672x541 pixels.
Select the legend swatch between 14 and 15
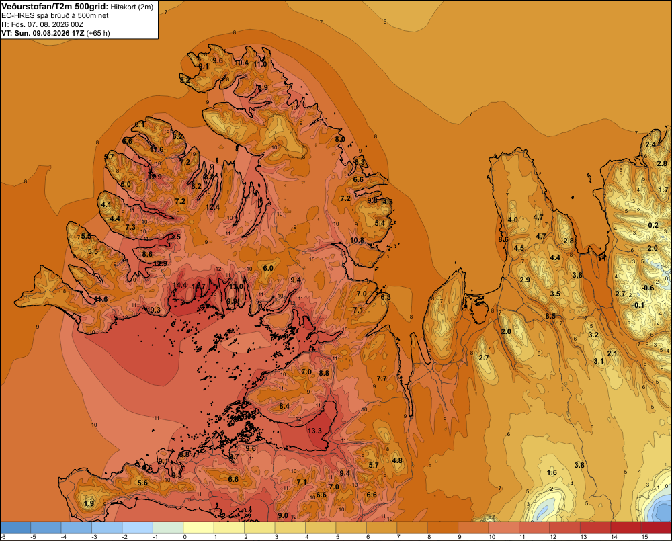tap(626, 528)
